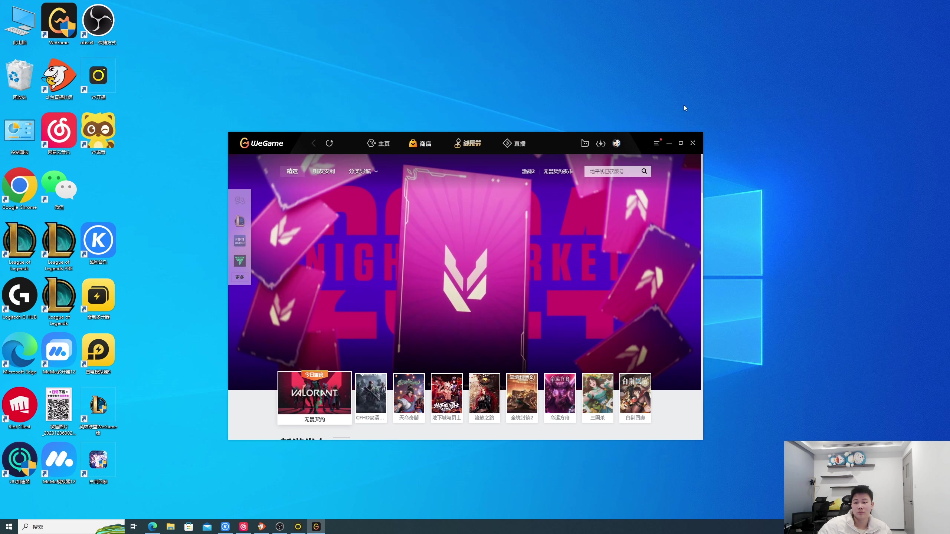Open the WeGame game library folder icon
950x534 pixels.
pos(585,143)
